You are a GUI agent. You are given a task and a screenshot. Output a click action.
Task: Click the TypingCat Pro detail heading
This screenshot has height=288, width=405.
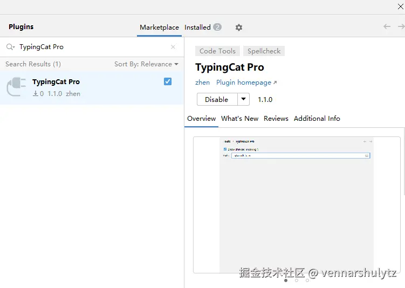230,67
